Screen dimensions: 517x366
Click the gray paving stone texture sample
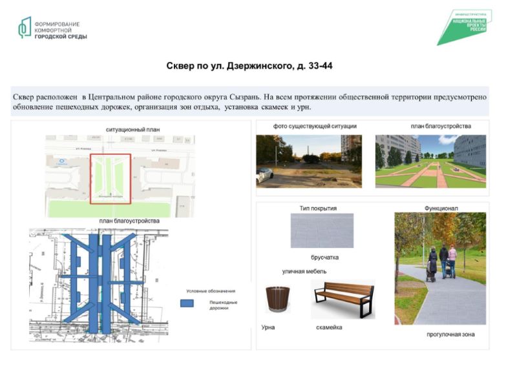point(322,231)
